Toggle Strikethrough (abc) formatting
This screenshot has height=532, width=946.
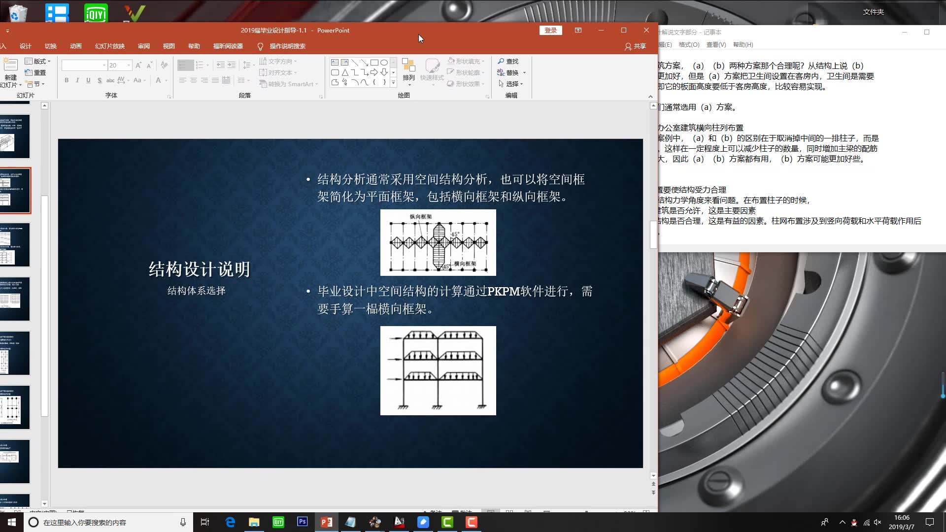tap(110, 80)
